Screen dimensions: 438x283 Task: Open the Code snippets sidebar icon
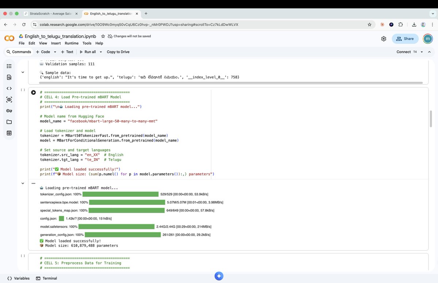(x=9, y=88)
